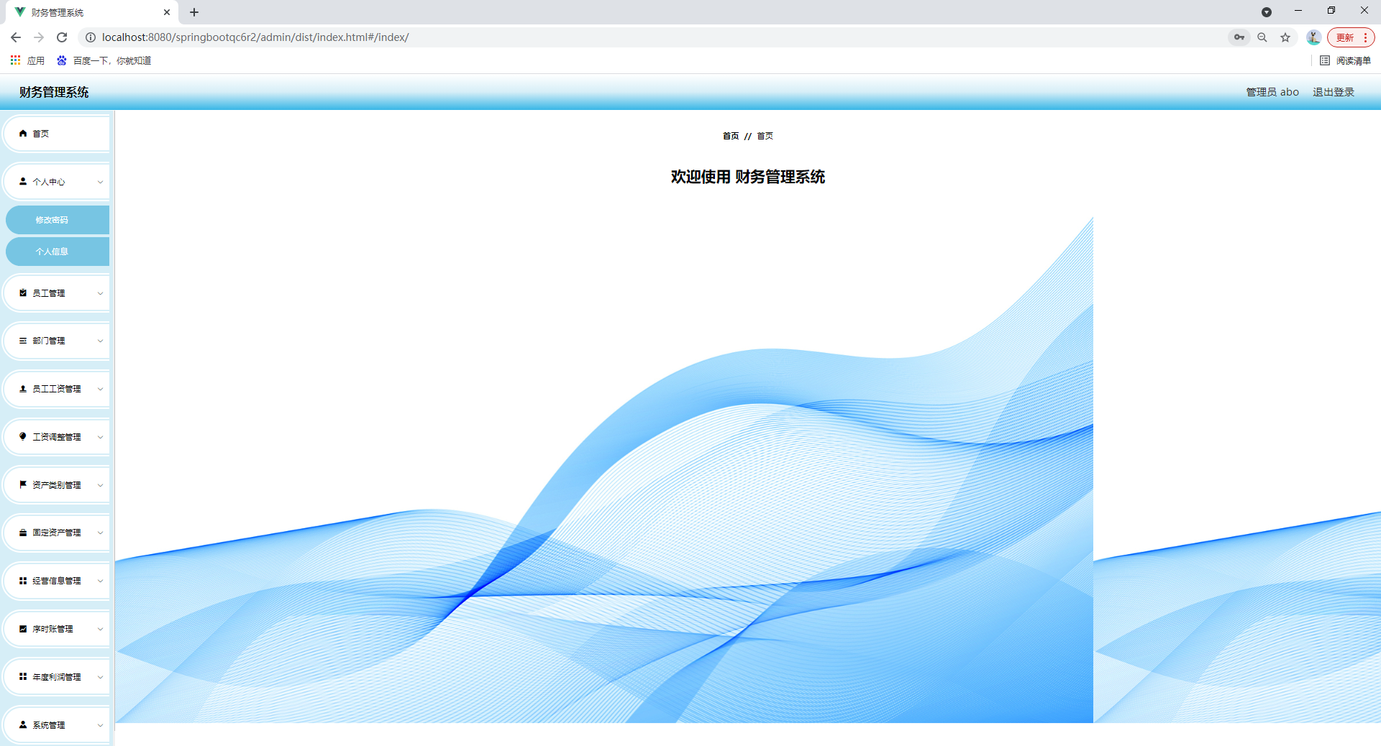Collapse the 个人中心 menu chevron
The image size is (1381, 746).
(x=100, y=182)
